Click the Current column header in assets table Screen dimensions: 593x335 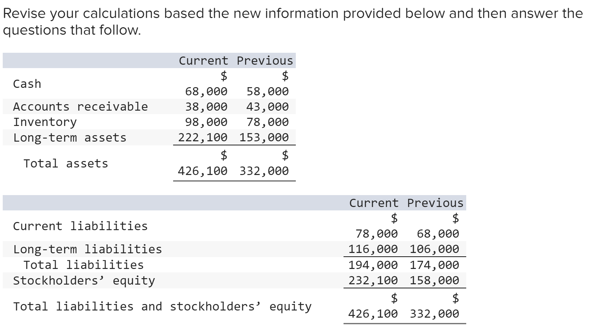(203, 61)
